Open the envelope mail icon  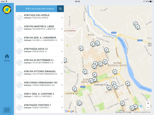tap(7, 110)
